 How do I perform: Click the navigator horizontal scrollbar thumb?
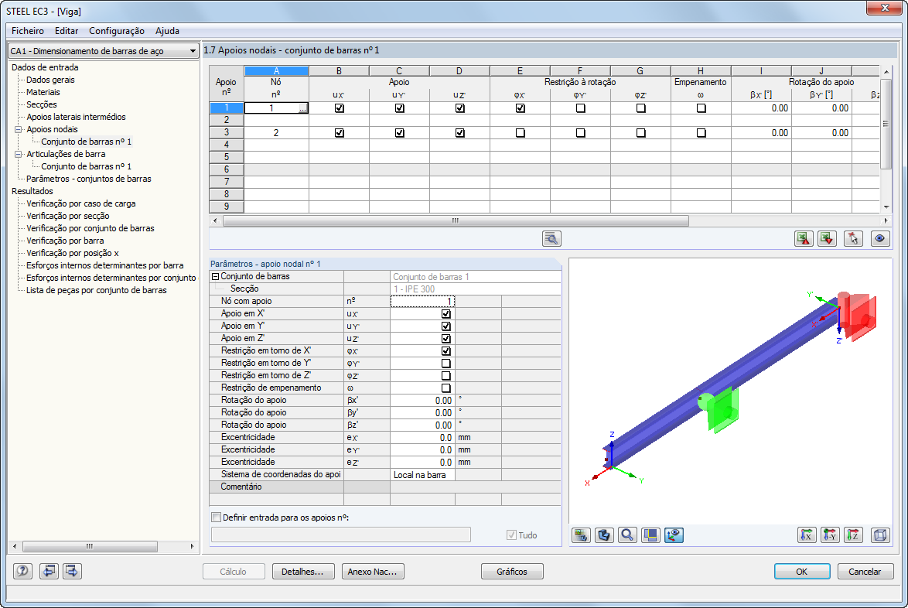pos(90,546)
